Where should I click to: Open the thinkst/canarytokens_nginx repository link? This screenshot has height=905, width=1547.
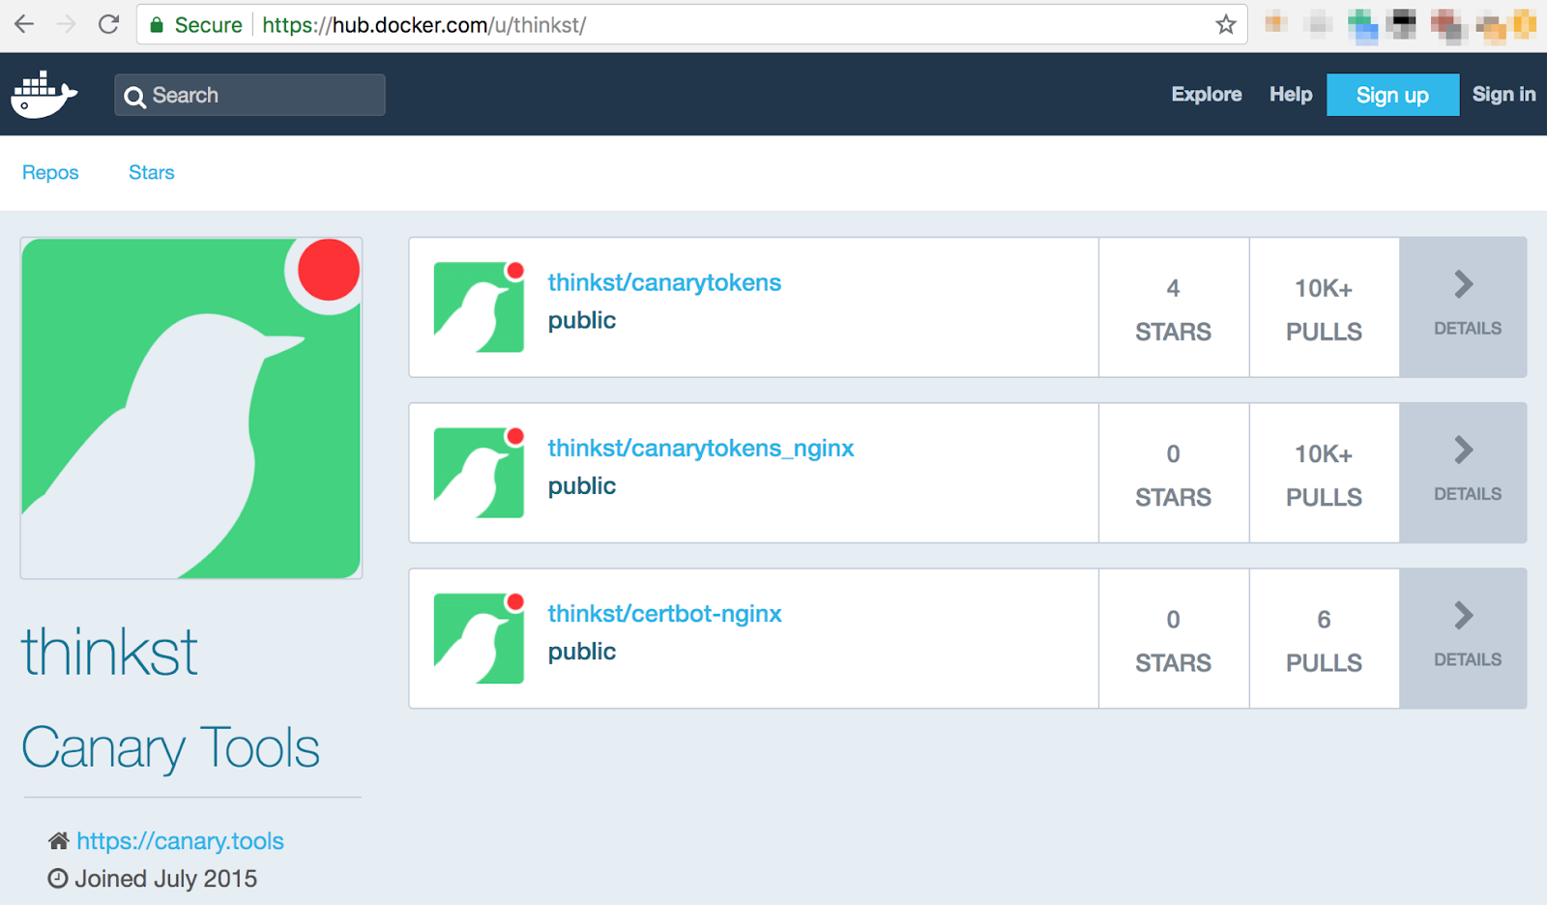(701, 449)
